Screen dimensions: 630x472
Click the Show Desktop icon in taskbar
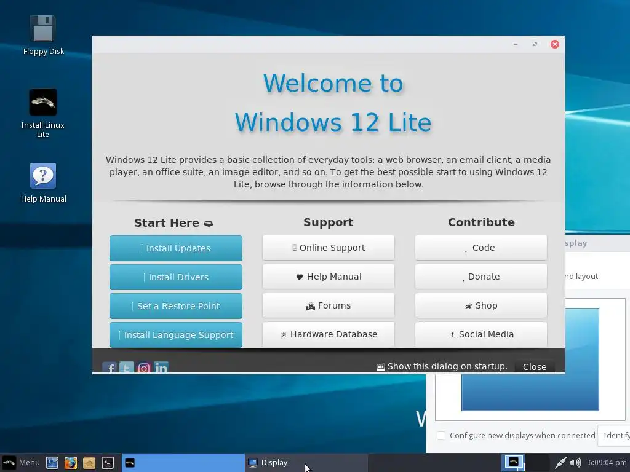point(52,463)
